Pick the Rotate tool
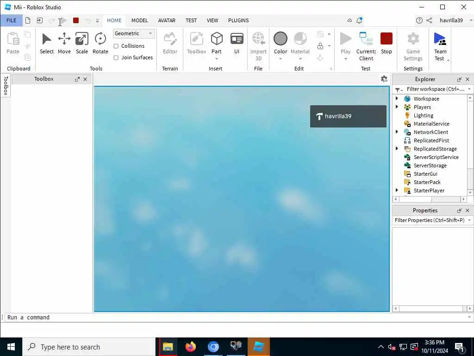Viewport: 474px width, 356px height. pos(100,43)
